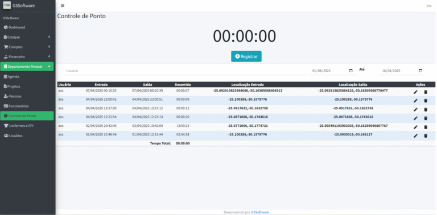The width and height of the screenshot is (437, 215).
Task: Follow the GSSoftware footer link
Action: click(x=259, y=212)
